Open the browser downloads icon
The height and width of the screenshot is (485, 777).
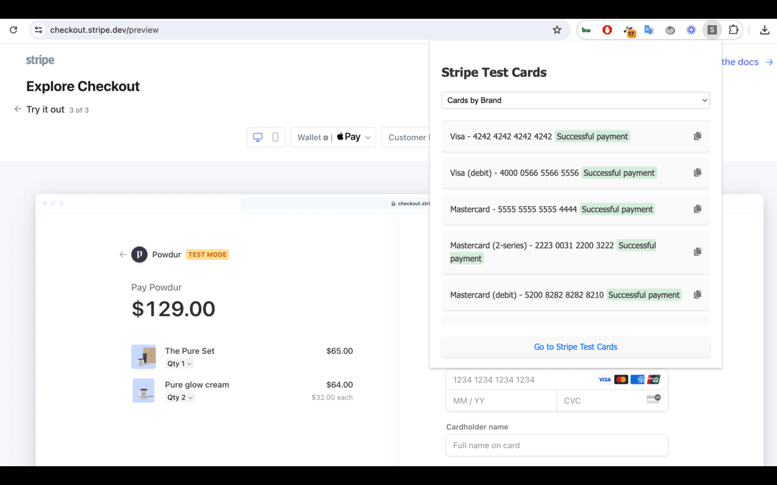[x=764, y=29]
